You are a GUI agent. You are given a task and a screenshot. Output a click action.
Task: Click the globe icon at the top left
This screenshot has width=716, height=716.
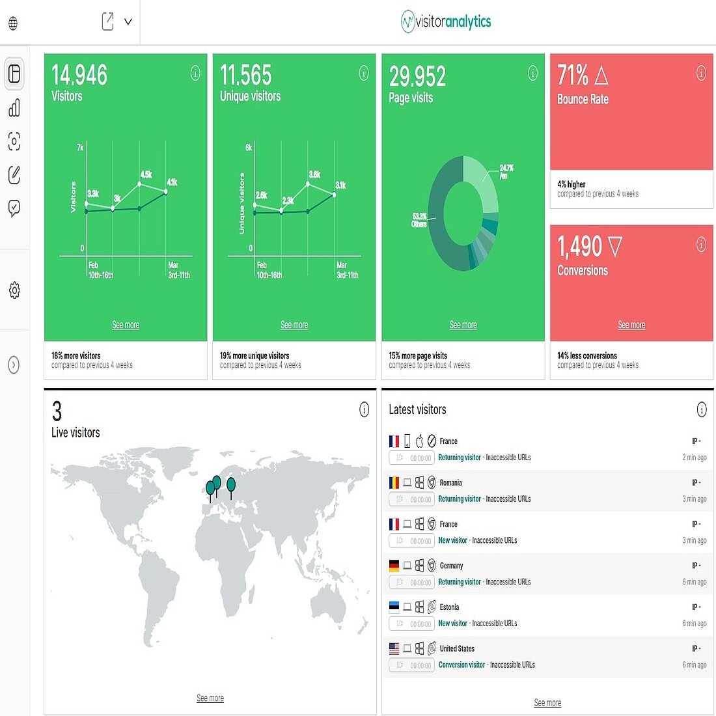point(14,22)
